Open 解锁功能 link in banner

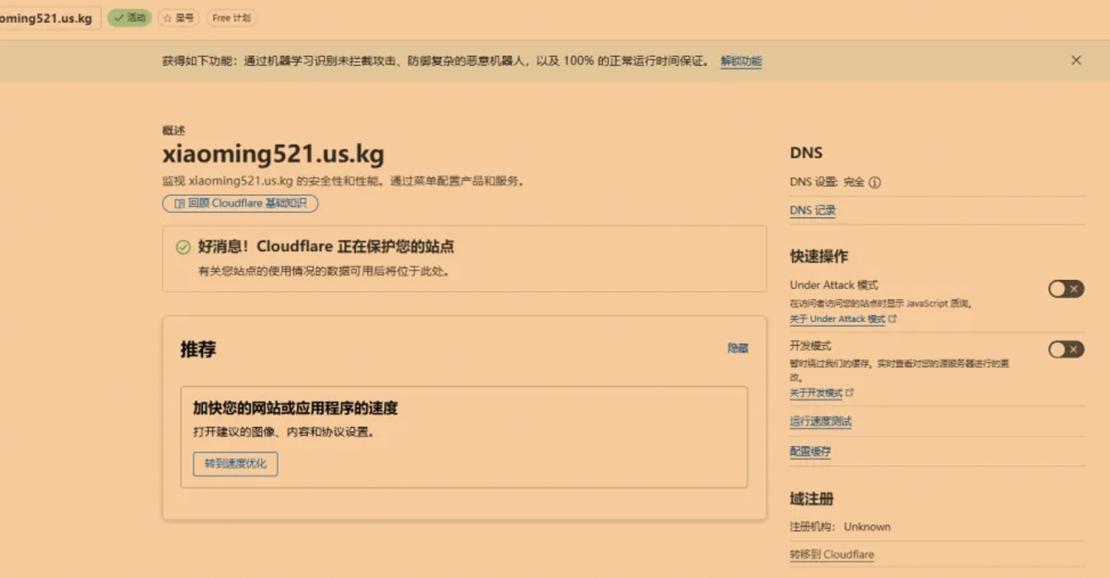(741, 61)
